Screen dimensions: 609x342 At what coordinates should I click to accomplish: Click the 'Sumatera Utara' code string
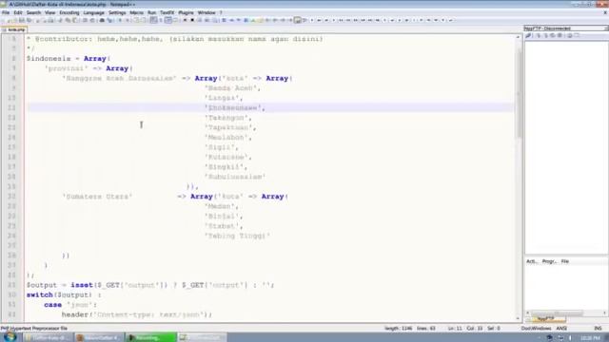tap(97, 197)
